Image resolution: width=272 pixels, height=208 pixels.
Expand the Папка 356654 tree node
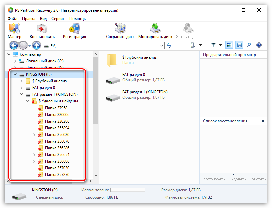click(34, 155)
